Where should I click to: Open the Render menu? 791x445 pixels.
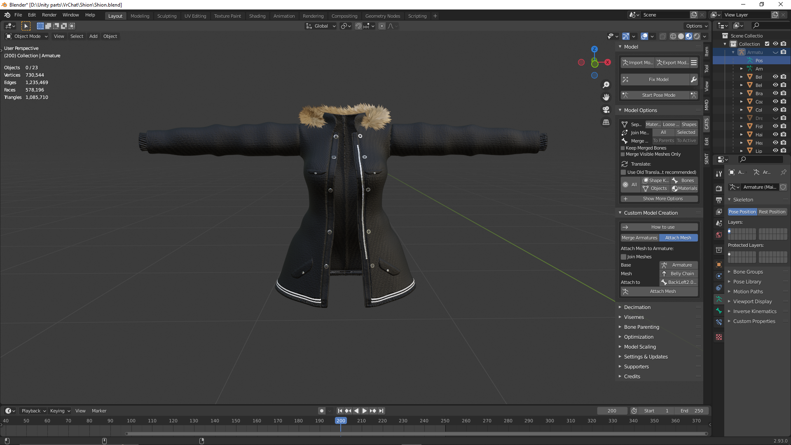(x=49, y=15)
